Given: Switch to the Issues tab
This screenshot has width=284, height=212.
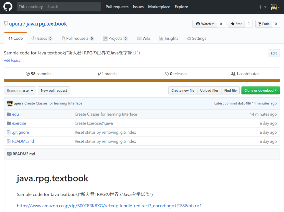Looking at the screenshot, I should tap(42, 38).
